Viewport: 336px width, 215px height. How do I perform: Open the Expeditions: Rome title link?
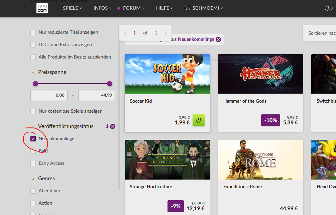(x=243, y=187)
